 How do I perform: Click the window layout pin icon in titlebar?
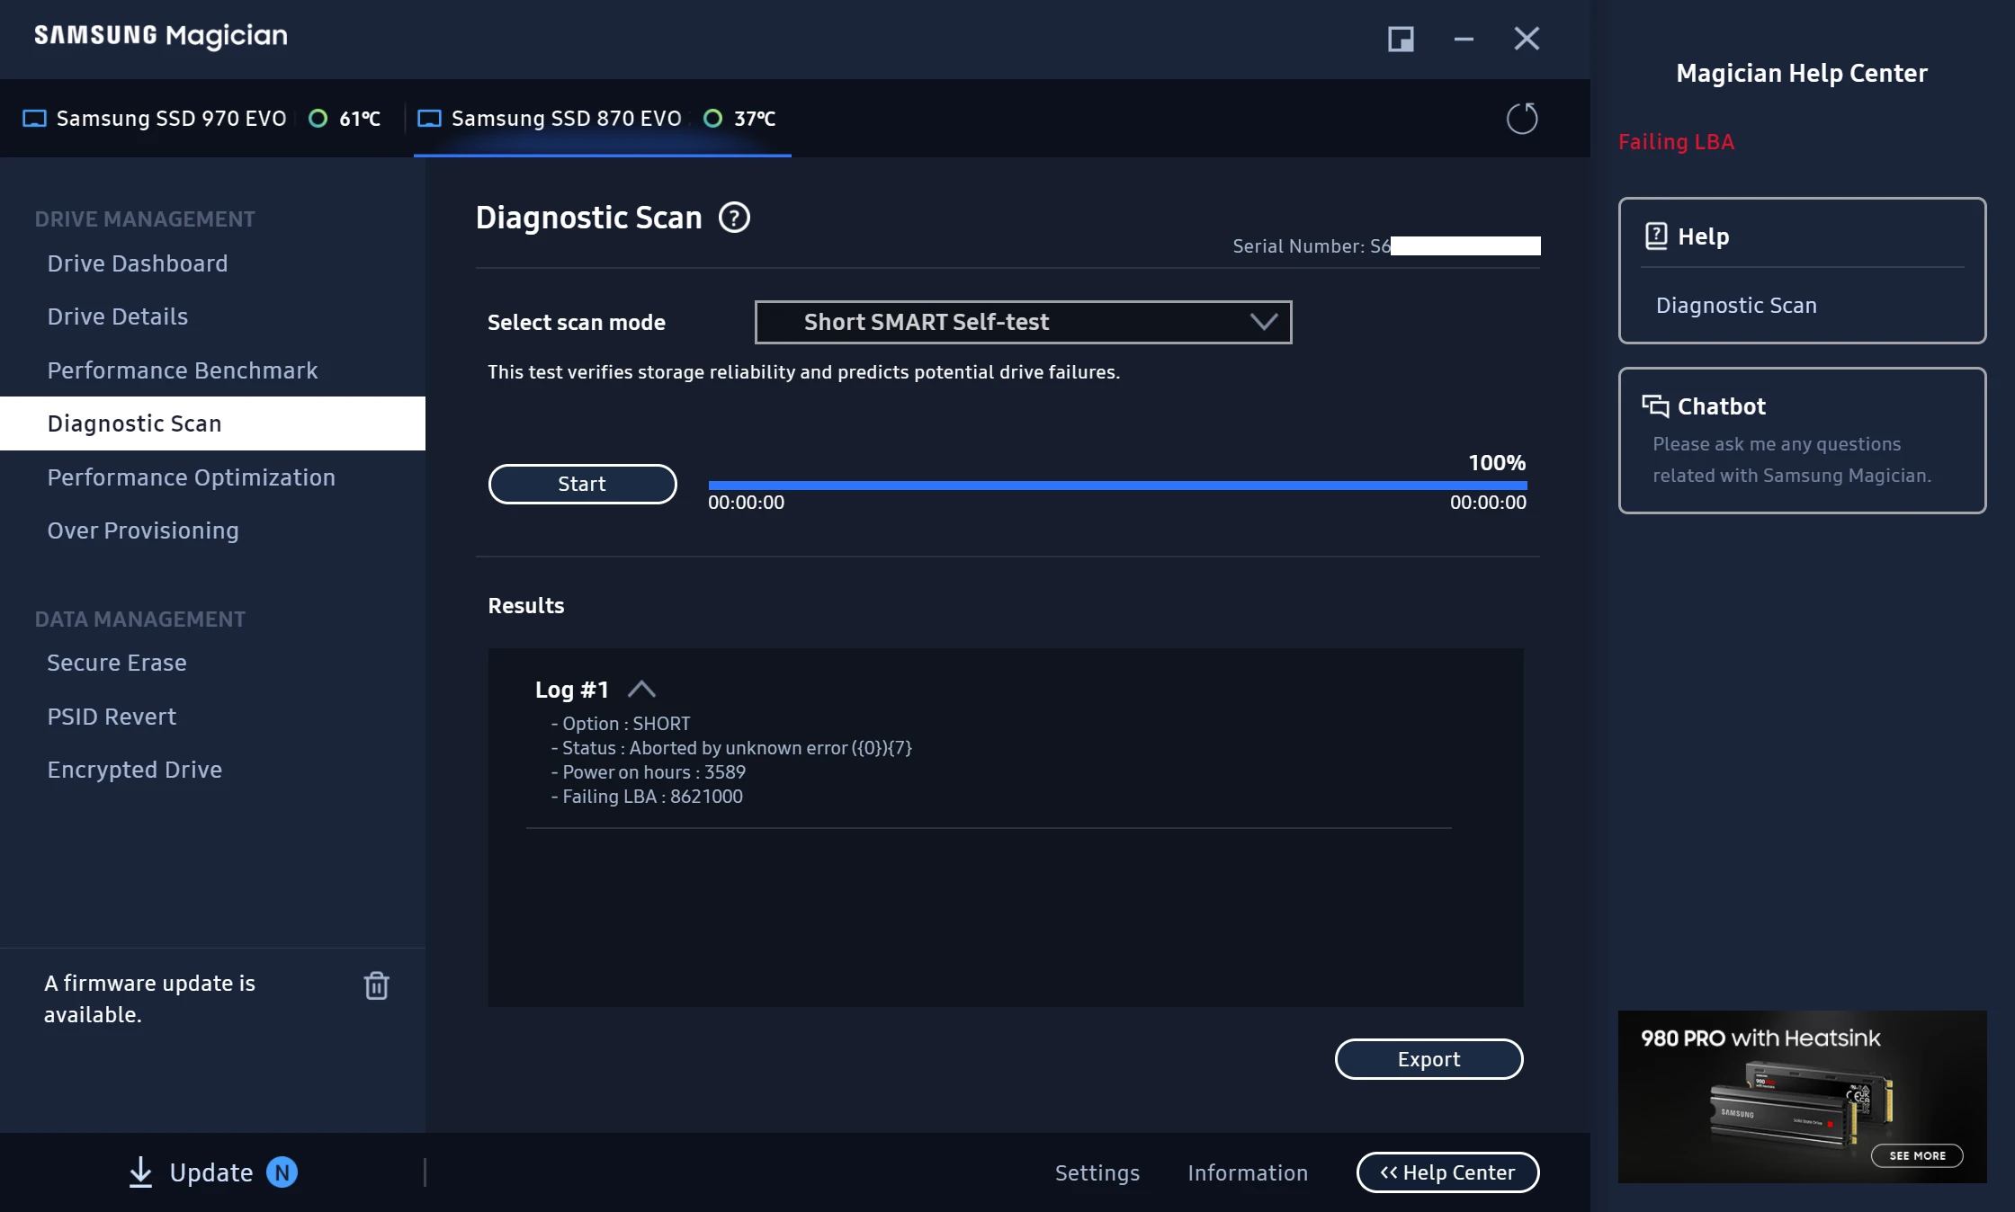coord(1400,39)
